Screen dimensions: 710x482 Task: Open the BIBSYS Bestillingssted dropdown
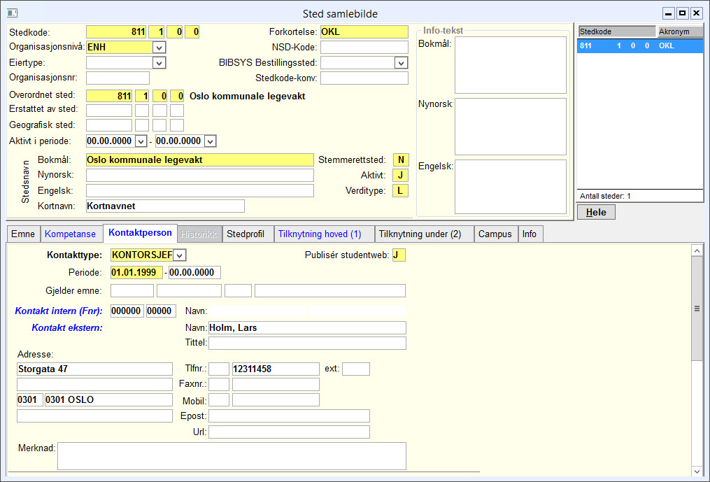tap(401, 62)
